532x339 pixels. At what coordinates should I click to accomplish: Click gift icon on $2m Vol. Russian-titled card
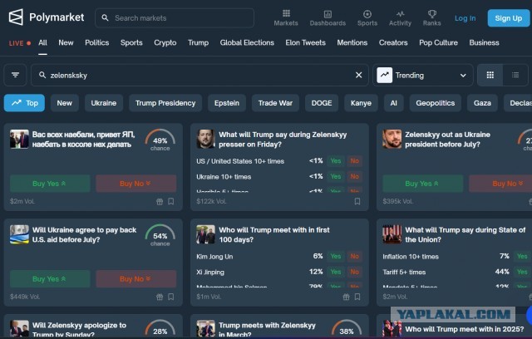point(160,202)
